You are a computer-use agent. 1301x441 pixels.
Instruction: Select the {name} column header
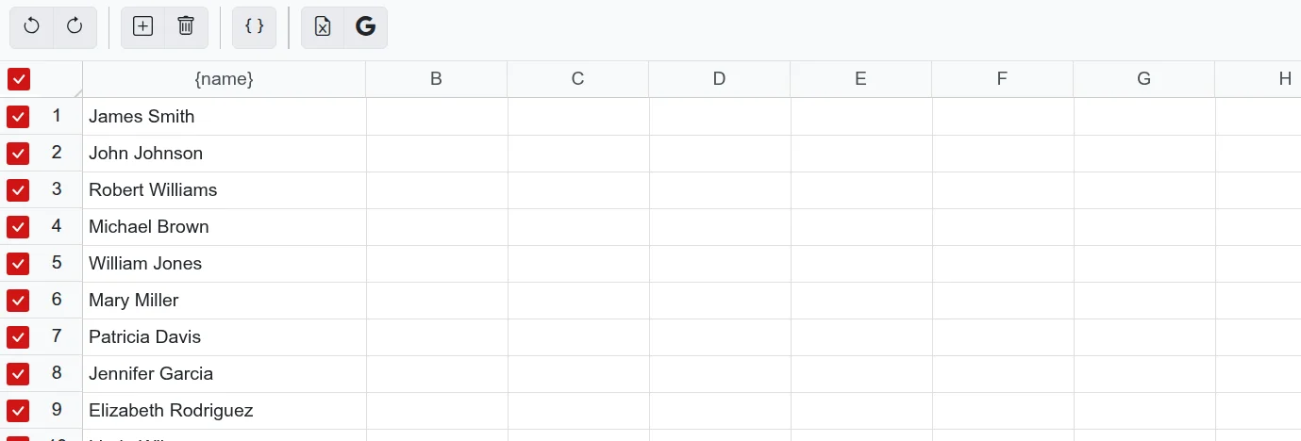pyautogui.click(x=224, y=79)
